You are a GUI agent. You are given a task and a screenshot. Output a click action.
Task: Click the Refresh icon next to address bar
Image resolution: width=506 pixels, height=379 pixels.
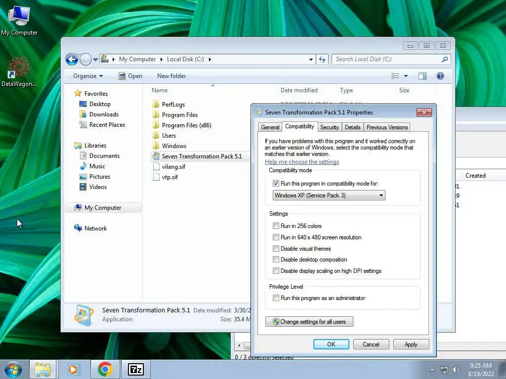pyautogui.click(x=322, y=59)
